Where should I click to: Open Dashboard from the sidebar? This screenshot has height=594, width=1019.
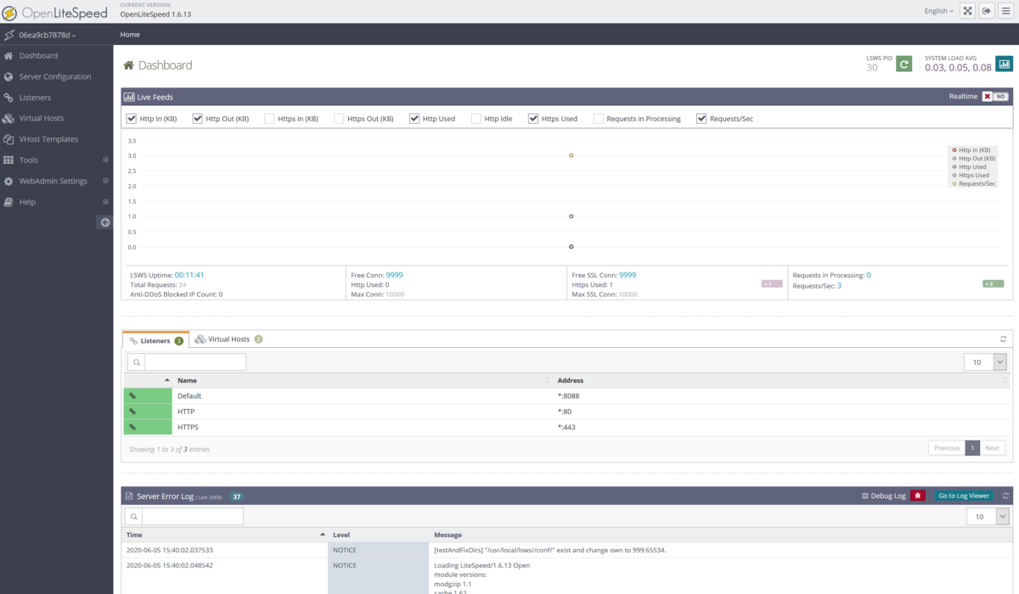point(38,55)
